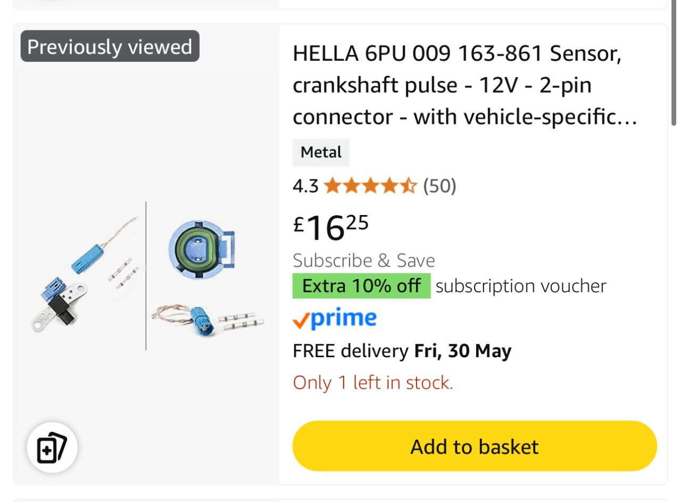Tap the overlapping cards icon on product image
The image size is (681, 502).
click(x=52, y=448)
